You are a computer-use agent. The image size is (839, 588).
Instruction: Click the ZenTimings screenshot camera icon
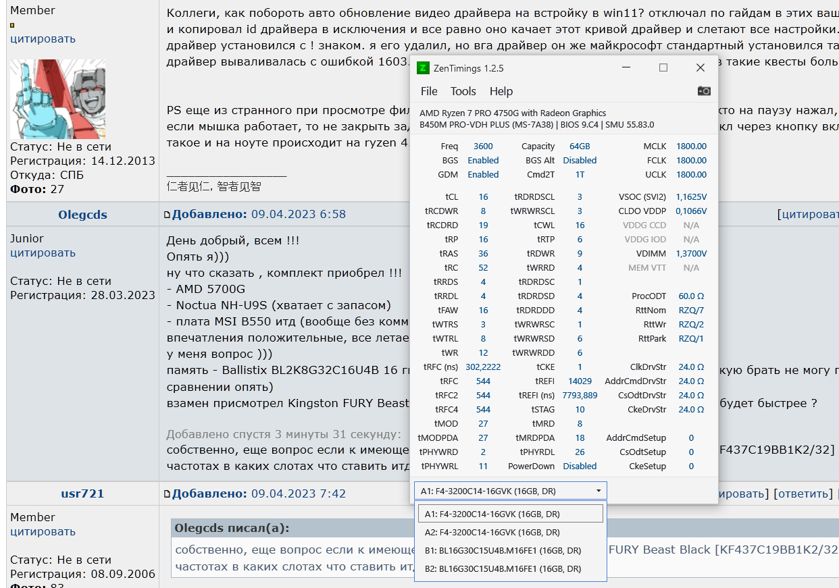(704, 91)
